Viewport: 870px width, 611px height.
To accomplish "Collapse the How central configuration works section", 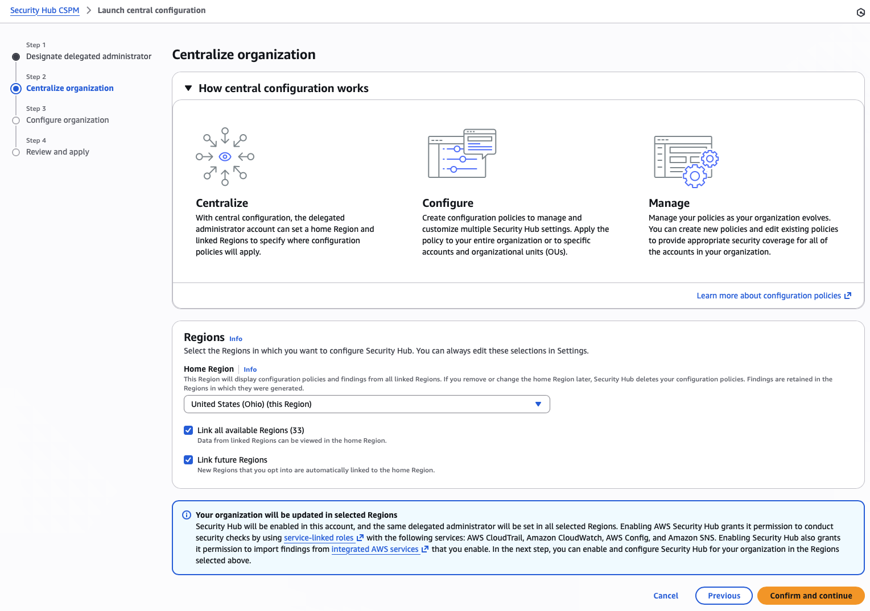I will [x=188, y=88].
